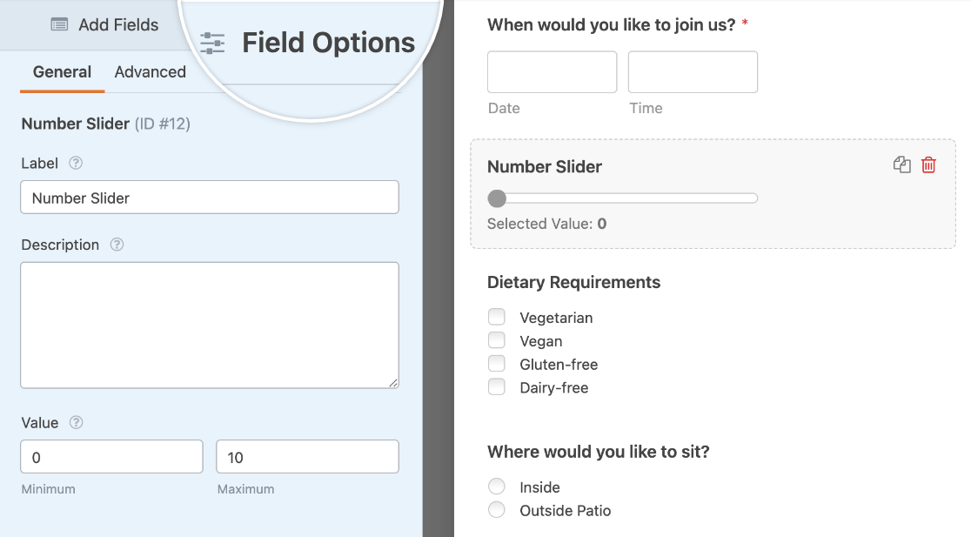Enable the Gluten-free checkbox

pyautogui.click(x=497, y=364)
